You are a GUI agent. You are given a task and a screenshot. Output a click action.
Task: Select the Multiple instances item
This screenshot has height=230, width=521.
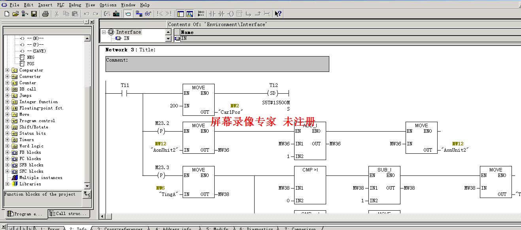coord(41,178)
